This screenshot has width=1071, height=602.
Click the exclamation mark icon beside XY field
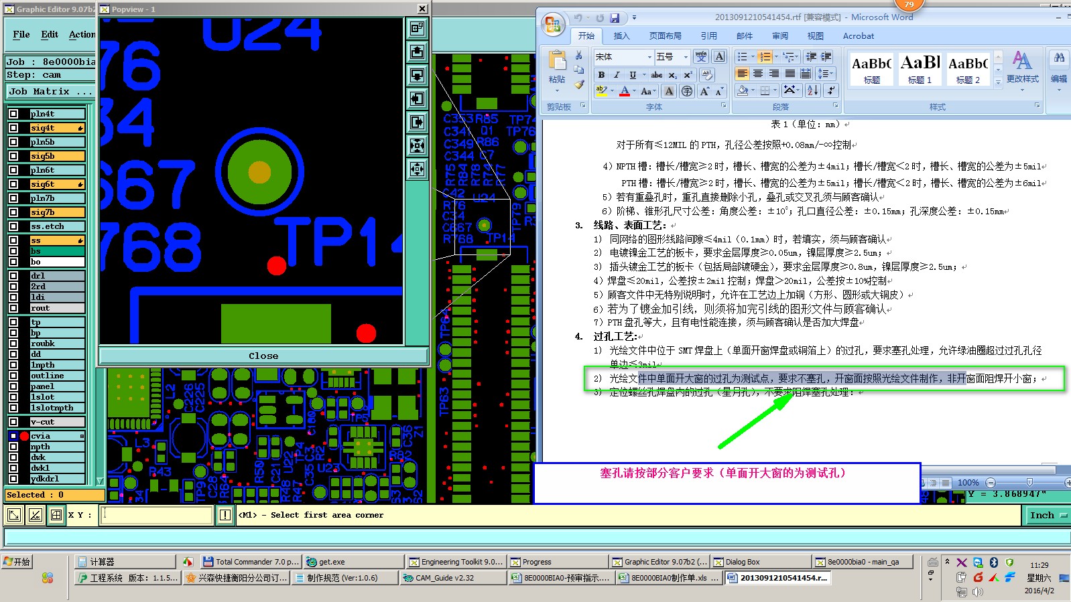tap(225, 515)
